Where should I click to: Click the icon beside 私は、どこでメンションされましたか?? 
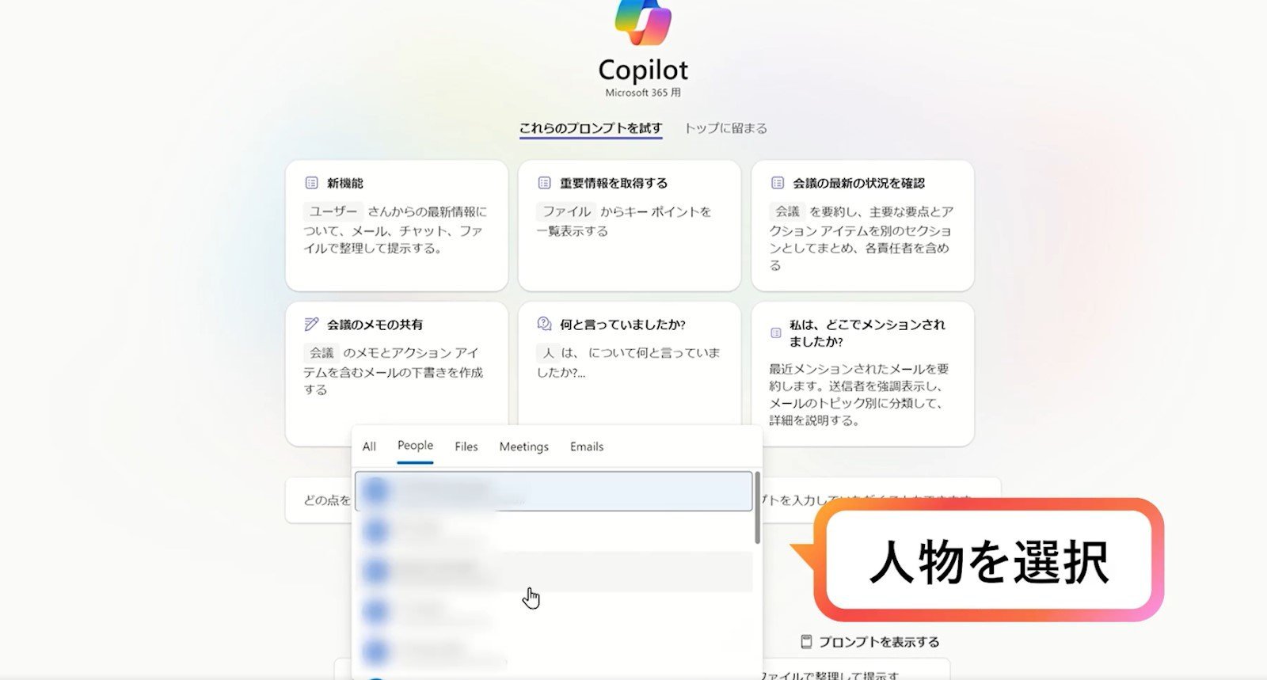click(776, 333)
